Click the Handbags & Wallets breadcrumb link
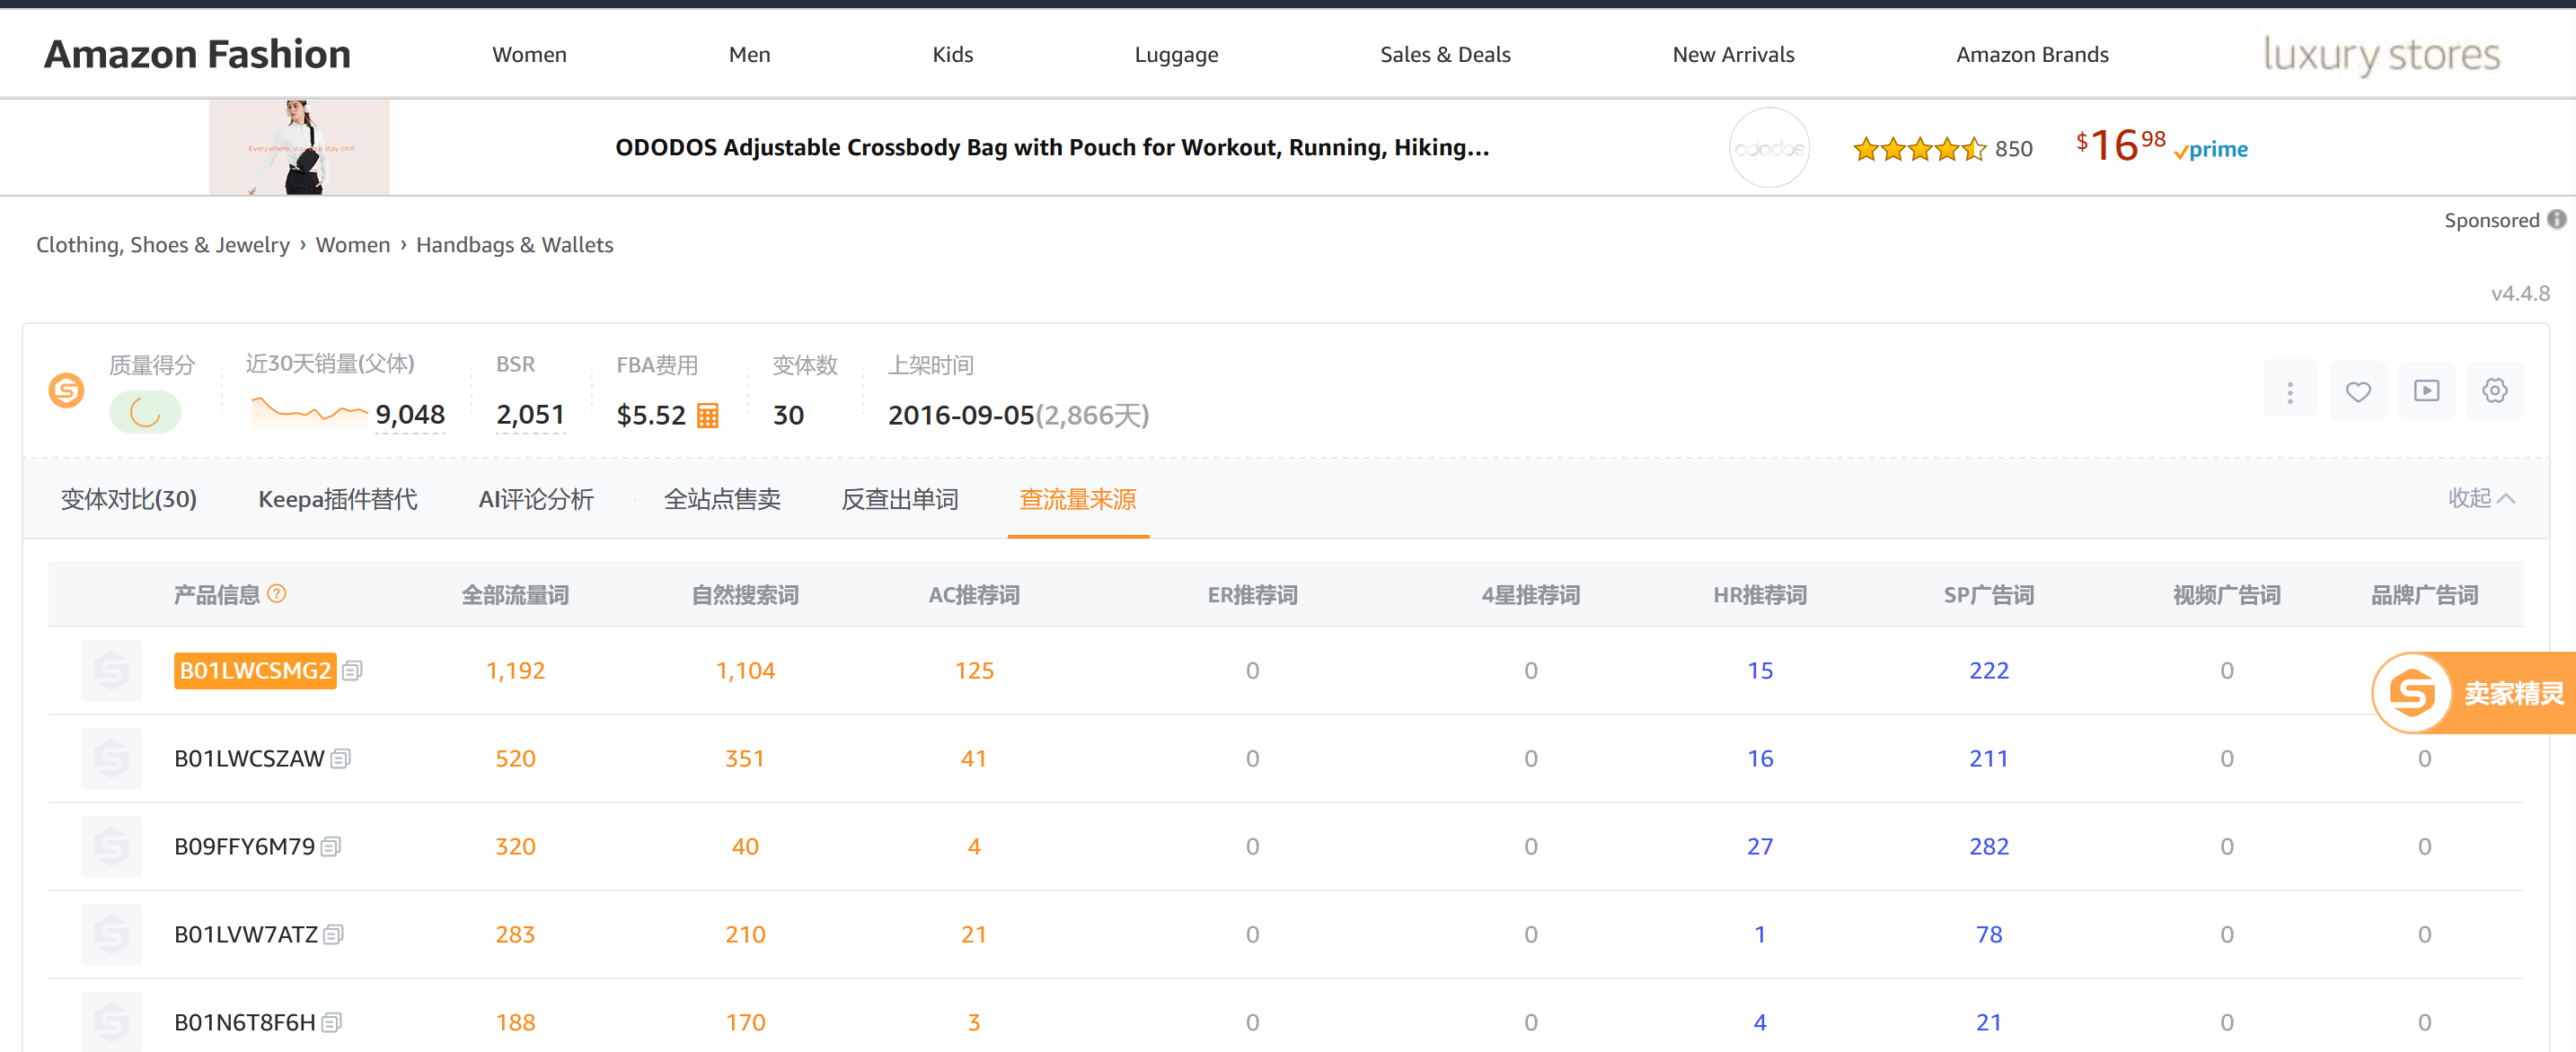The image size is (2576, 1052). click(x=514, y=245)
